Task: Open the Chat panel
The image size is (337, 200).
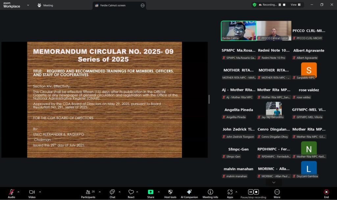Action: [112, 192]
